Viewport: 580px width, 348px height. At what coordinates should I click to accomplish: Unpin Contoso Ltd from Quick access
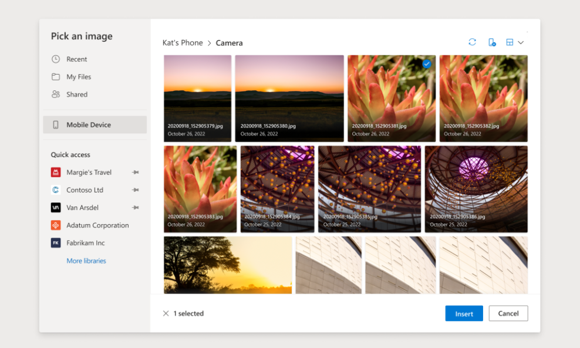pos(136,190)
